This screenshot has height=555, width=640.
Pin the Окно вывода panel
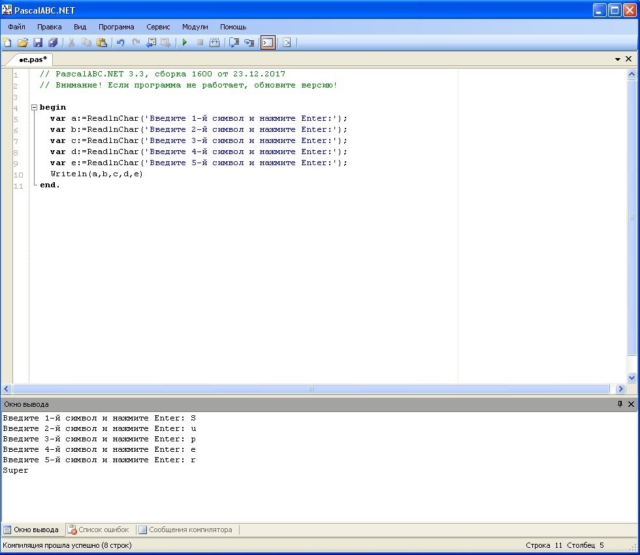620,404
